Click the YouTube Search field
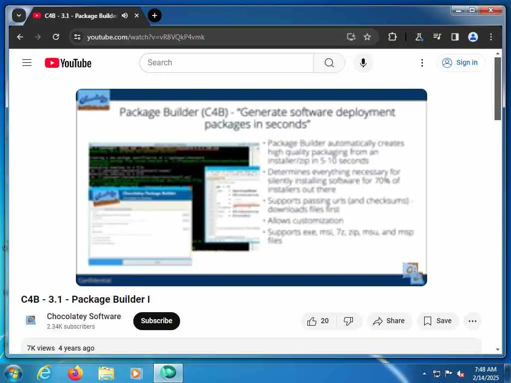This screenshot has width=511, height=383. pos(227,62)
